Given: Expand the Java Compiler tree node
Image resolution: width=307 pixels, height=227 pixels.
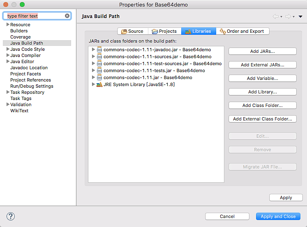Looking at the screenshot, I should pos(7,55).
